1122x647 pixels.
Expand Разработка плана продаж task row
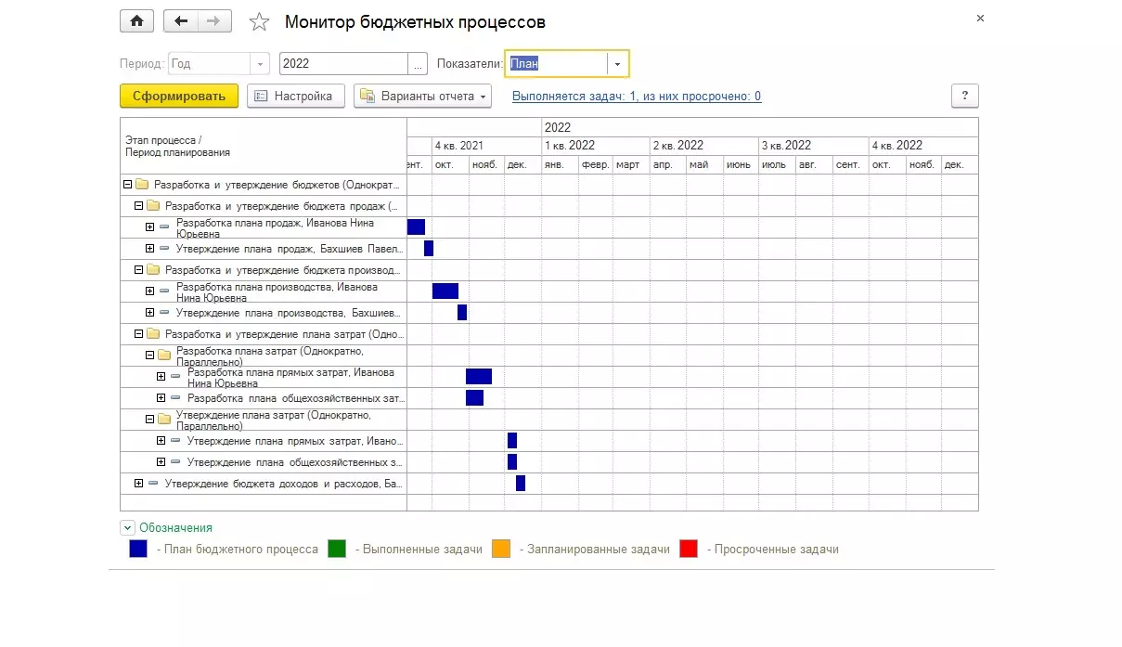pos(149,226)
